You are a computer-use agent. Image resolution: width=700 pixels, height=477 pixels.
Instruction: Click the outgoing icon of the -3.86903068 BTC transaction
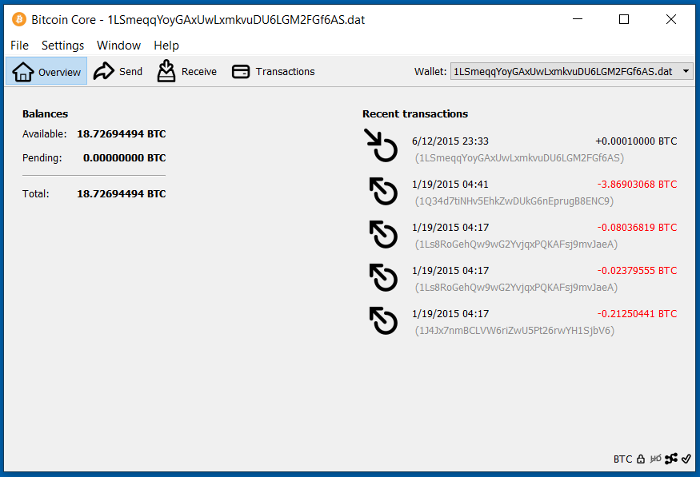(383, 191)
